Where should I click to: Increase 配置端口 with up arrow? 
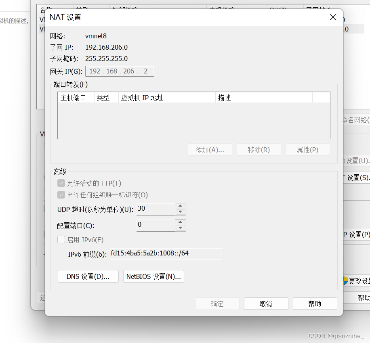181,222
